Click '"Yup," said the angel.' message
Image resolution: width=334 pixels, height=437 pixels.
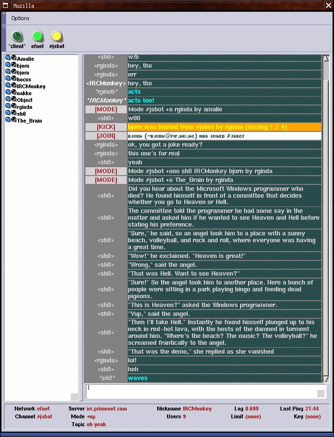(x=224, y=314)
